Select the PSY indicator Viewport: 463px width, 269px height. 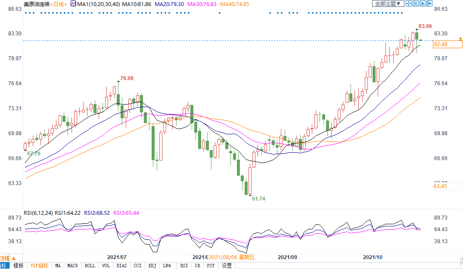click(211, 266)
